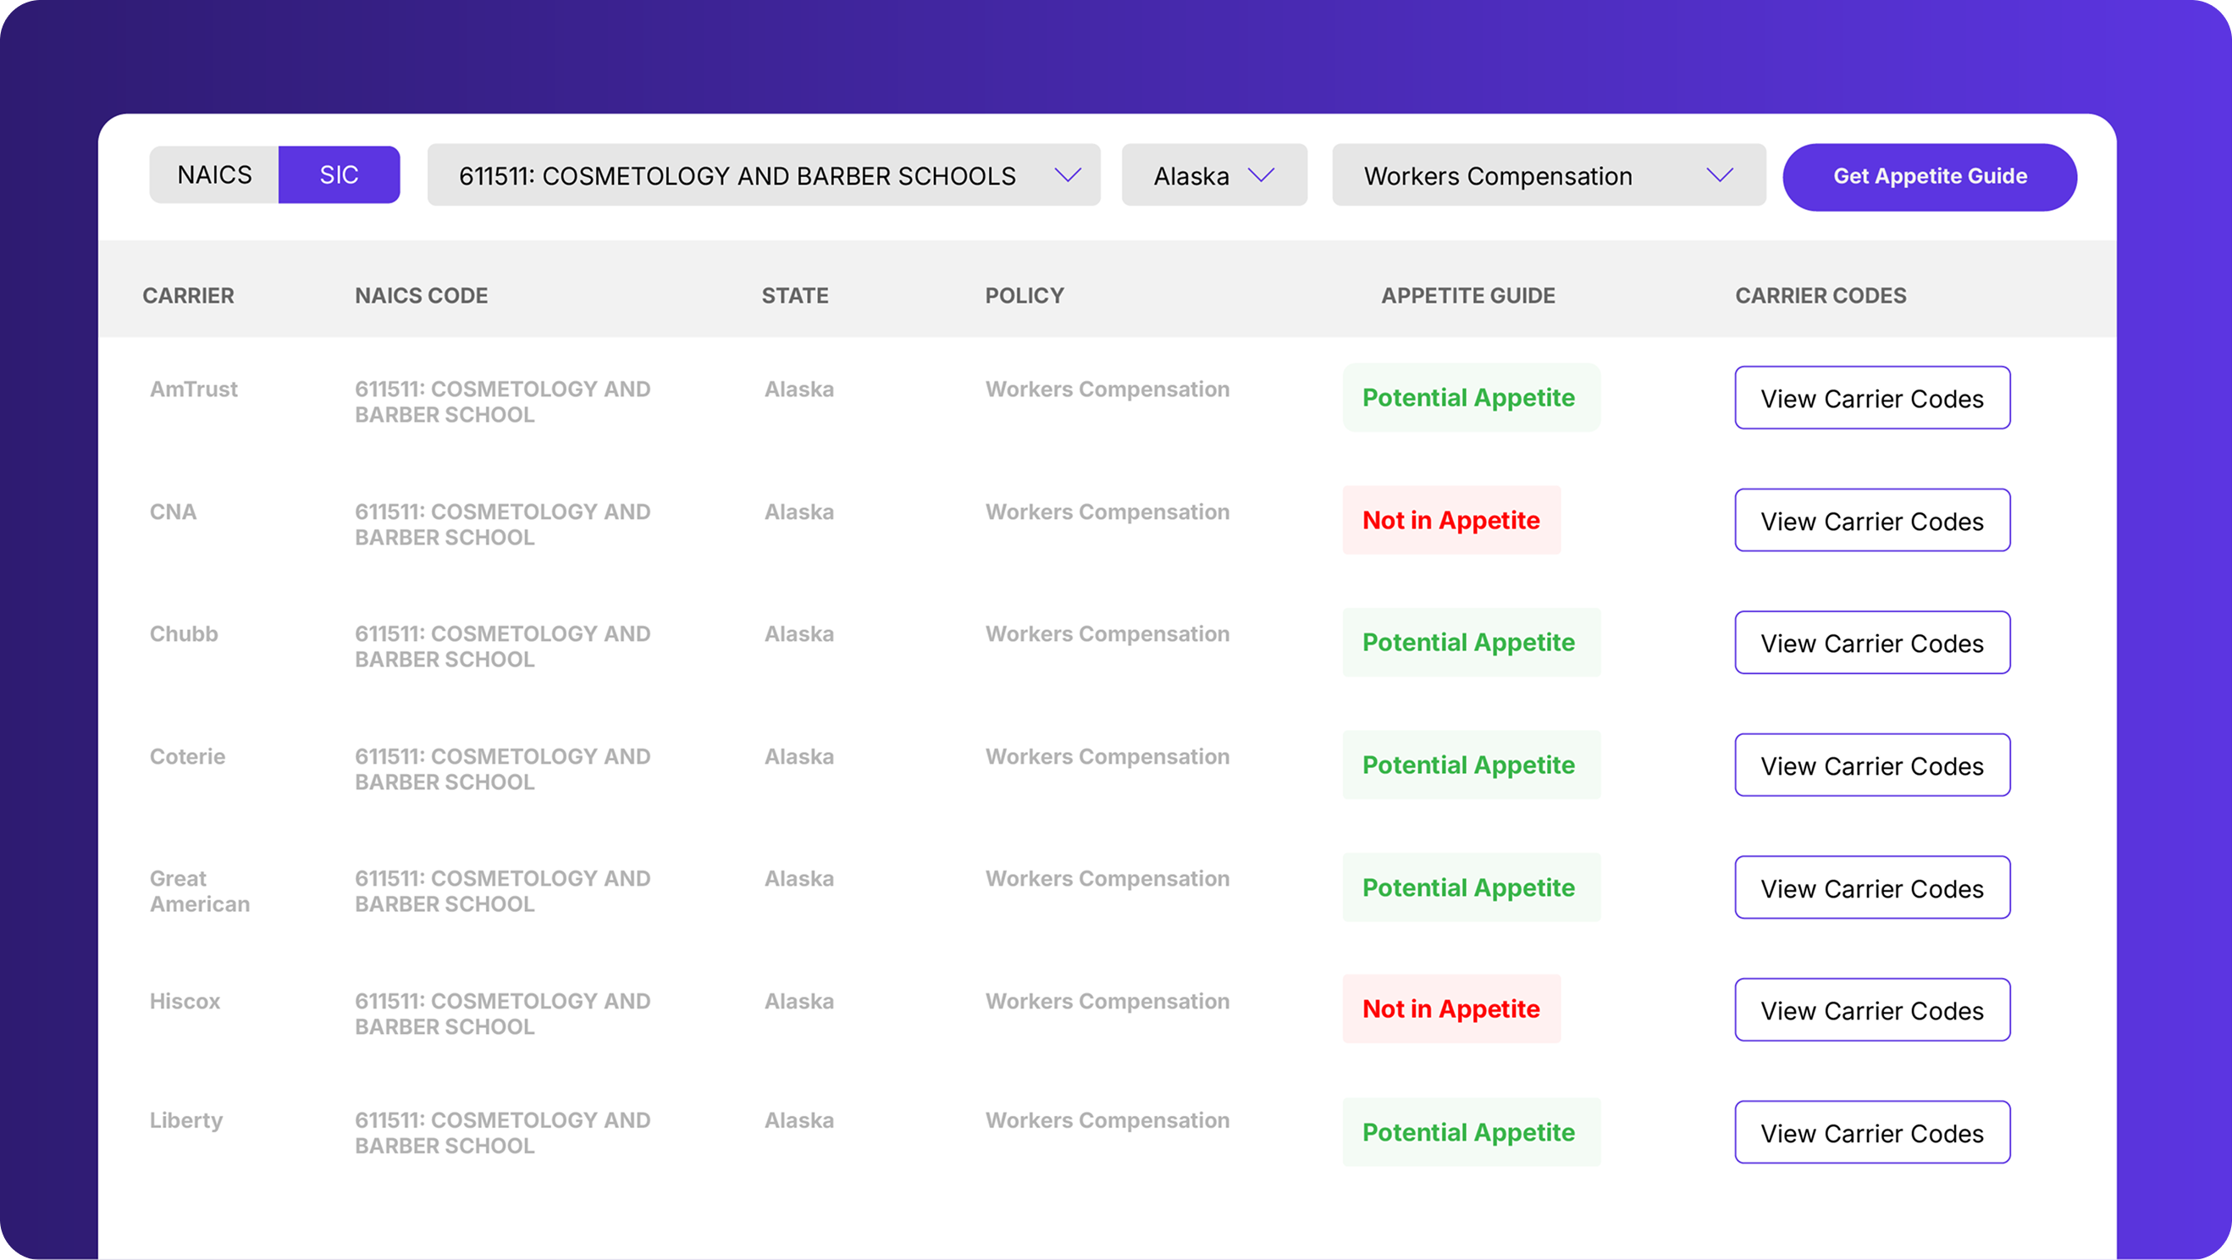The image size is (2232, 1260).
Task: Click Hiscox's Not in Appetite badge
Action: point(1451,1009)
